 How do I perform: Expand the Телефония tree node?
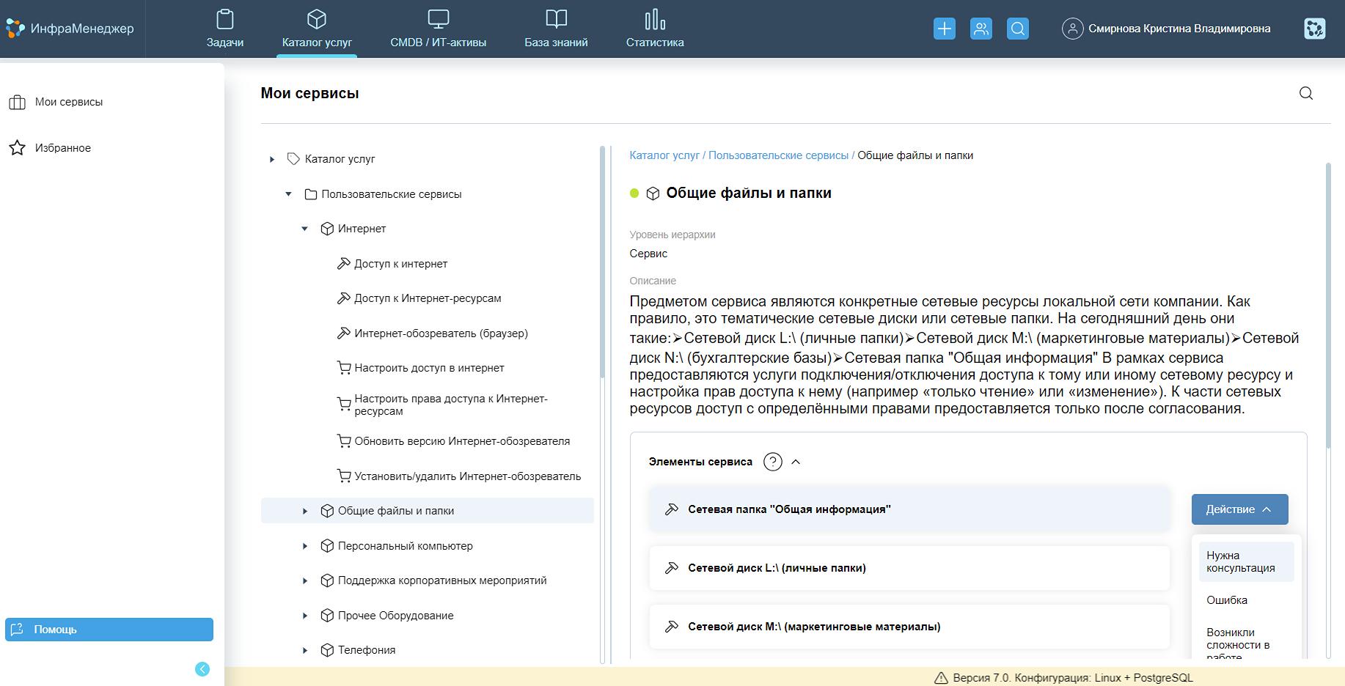coord(305,650)
